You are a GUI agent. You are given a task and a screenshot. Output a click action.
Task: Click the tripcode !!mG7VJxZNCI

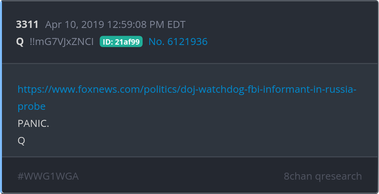61,42
